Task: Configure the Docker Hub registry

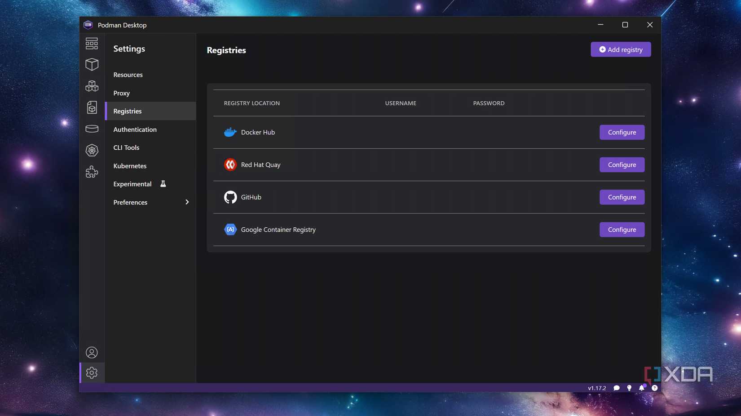Action: point(622,132)
